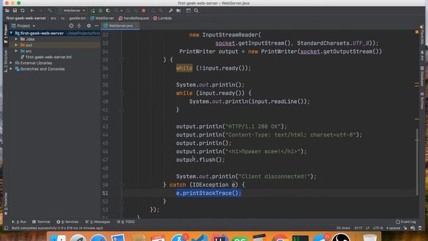The height and width of the screenshot is (241, 428).
Task: Click the geekbrain breadcrumb segment
Action: pos(78,18)
